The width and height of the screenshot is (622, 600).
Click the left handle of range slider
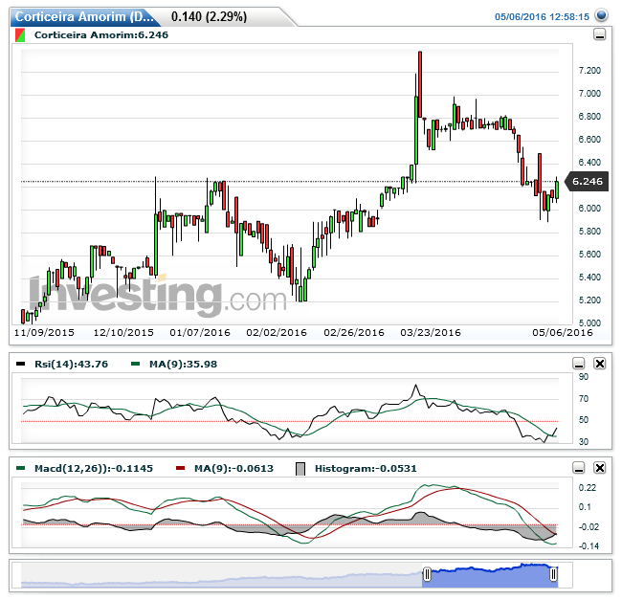pos(427,574)
